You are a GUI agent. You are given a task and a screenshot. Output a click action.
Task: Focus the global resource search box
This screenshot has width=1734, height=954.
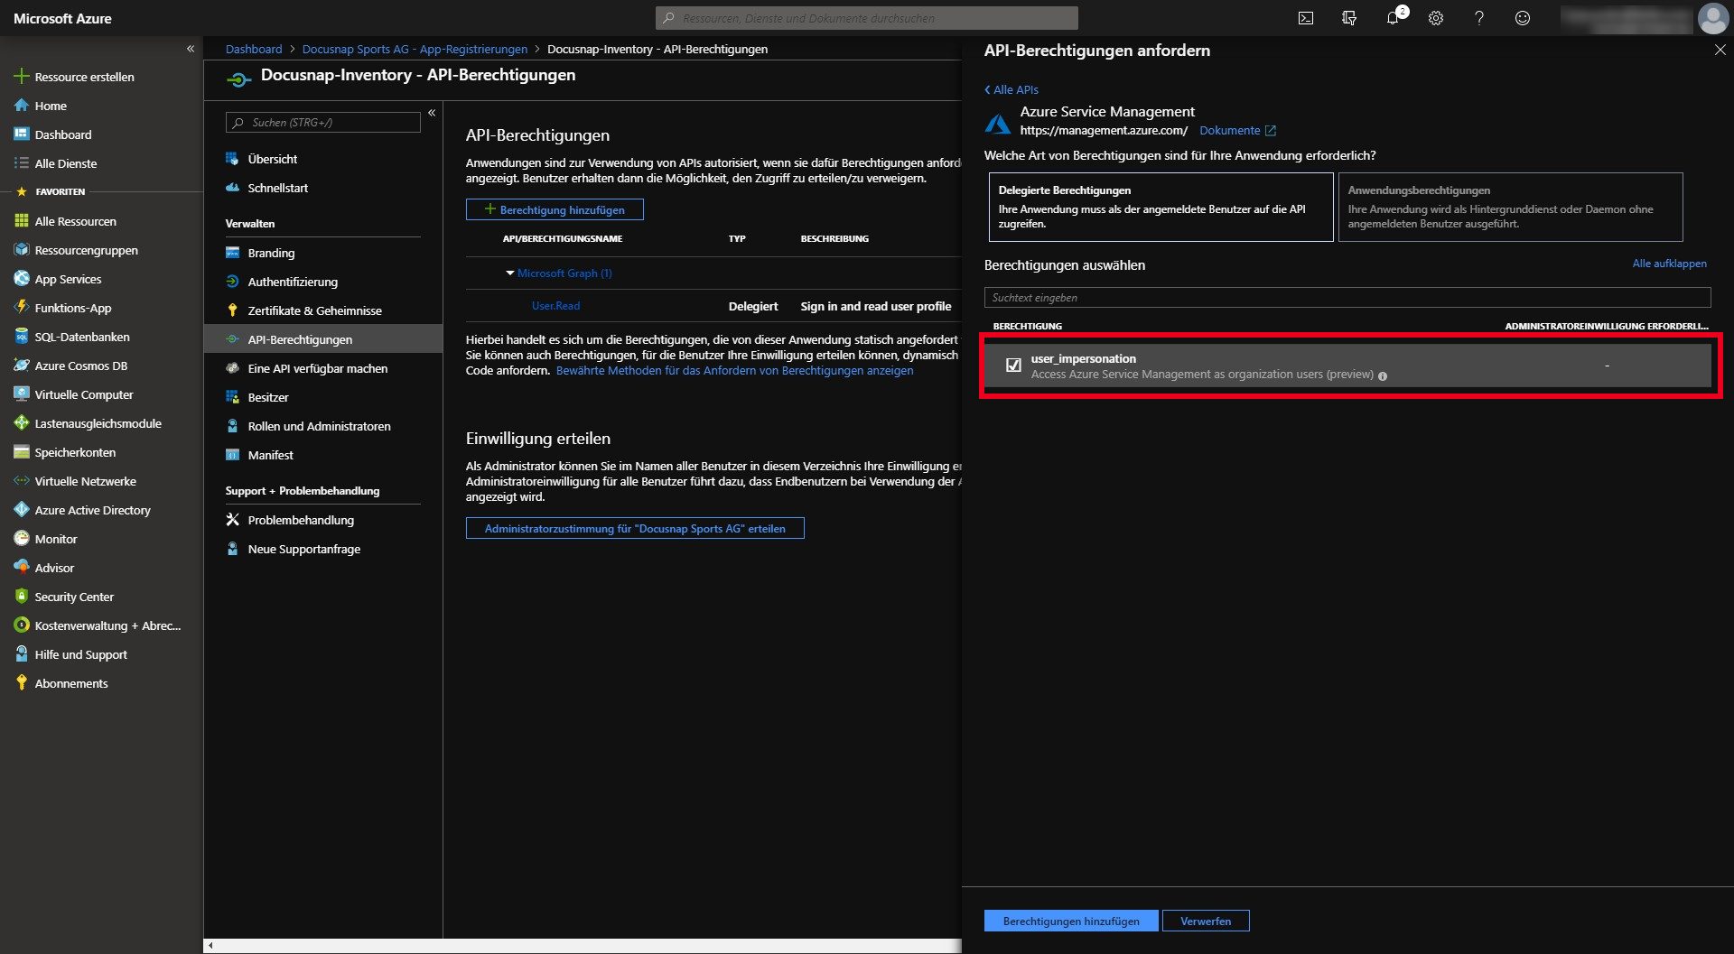coord(866,18)
